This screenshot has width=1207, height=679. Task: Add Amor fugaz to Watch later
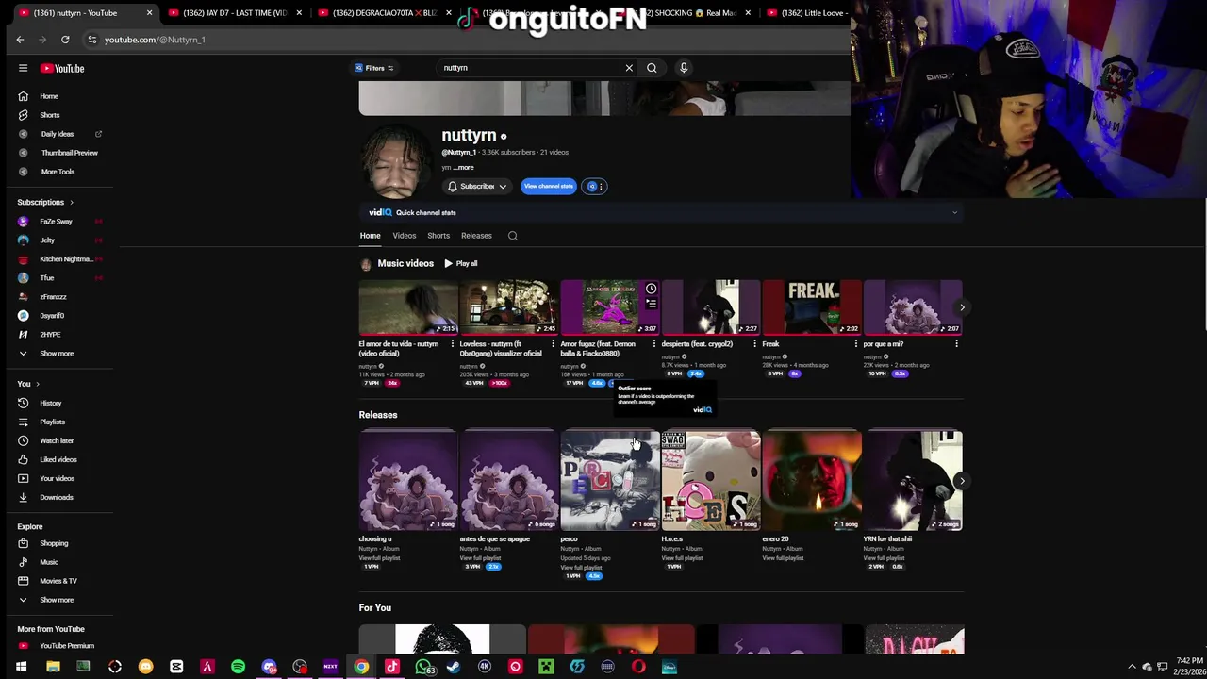tap(651, 289)
